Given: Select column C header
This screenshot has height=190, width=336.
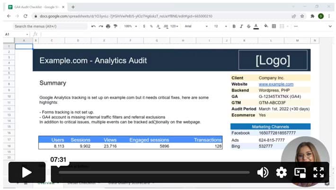Looking at the screenshot, I should click(x=52, y=41).
